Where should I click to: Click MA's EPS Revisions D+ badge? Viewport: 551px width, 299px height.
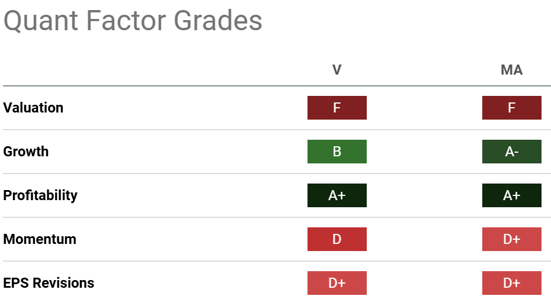pos(511,283)
